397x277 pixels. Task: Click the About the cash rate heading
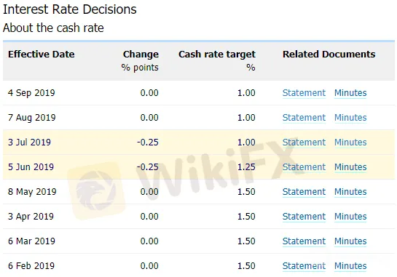tap(53, 28)
